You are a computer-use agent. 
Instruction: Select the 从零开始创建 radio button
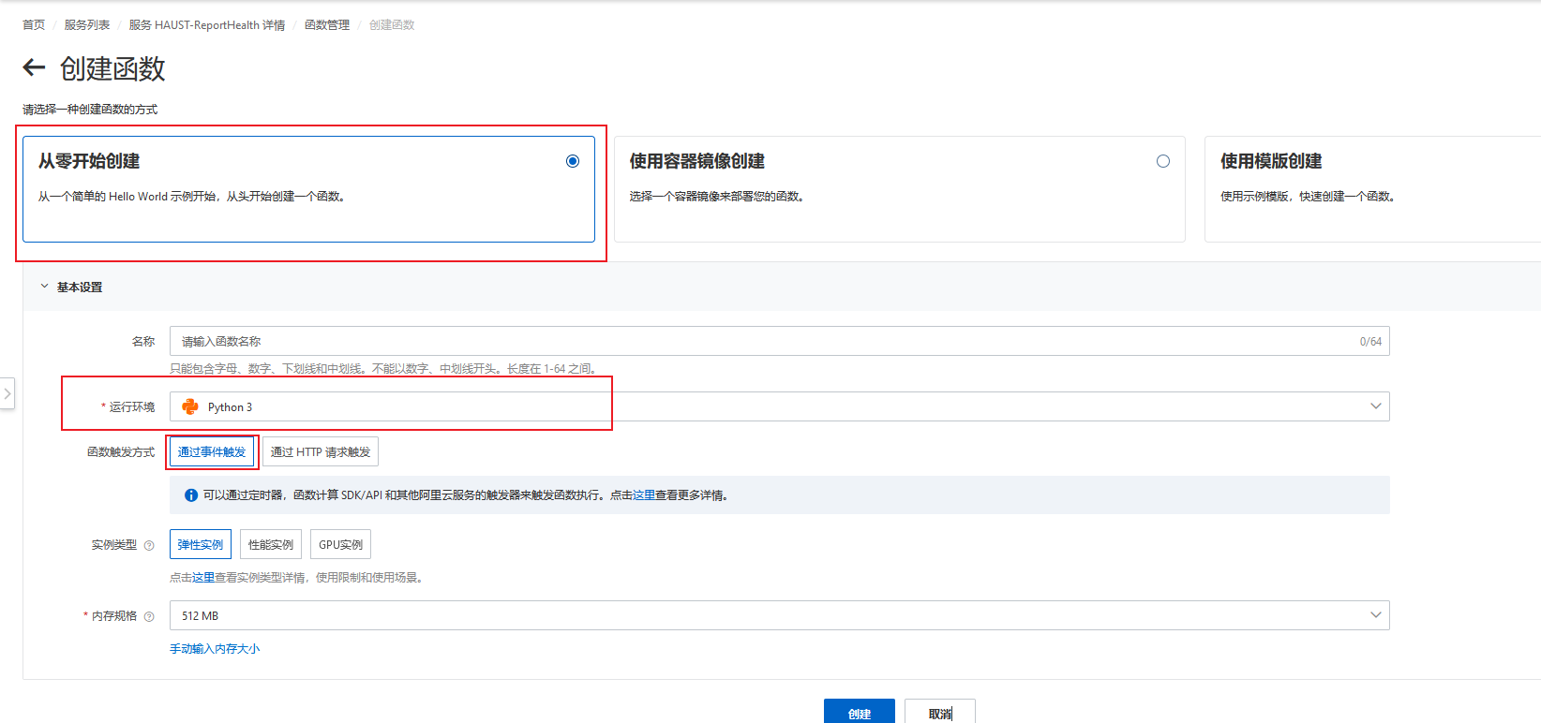(x=573, y=161)
